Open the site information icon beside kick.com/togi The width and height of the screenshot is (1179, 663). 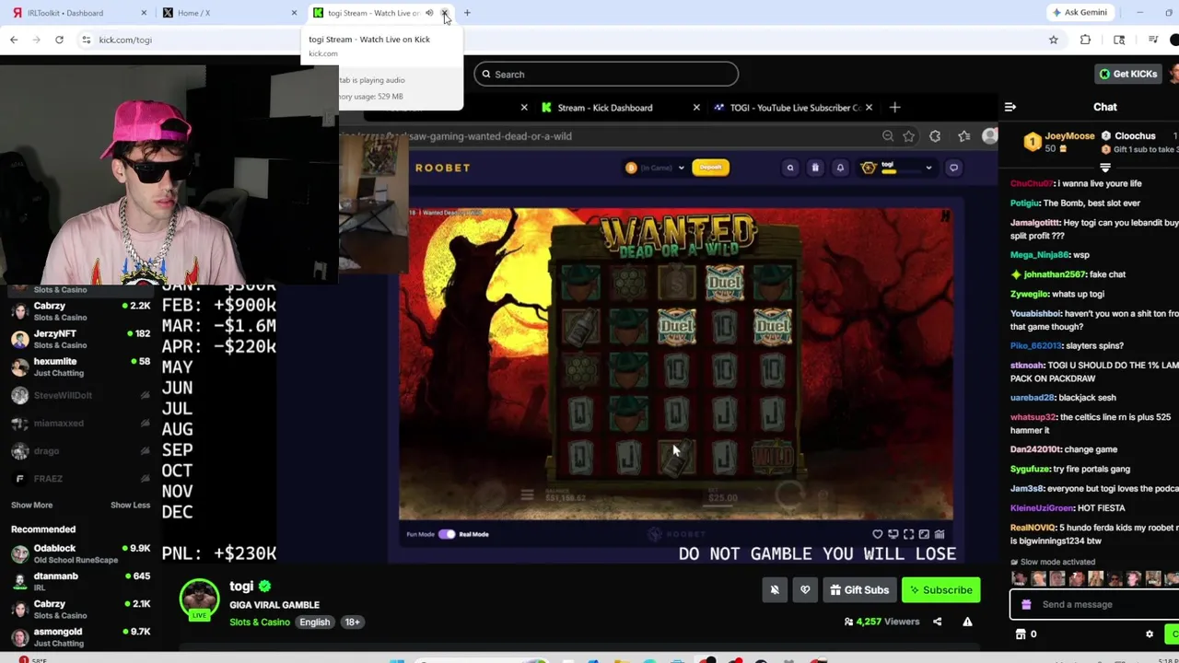click(87, 40)
